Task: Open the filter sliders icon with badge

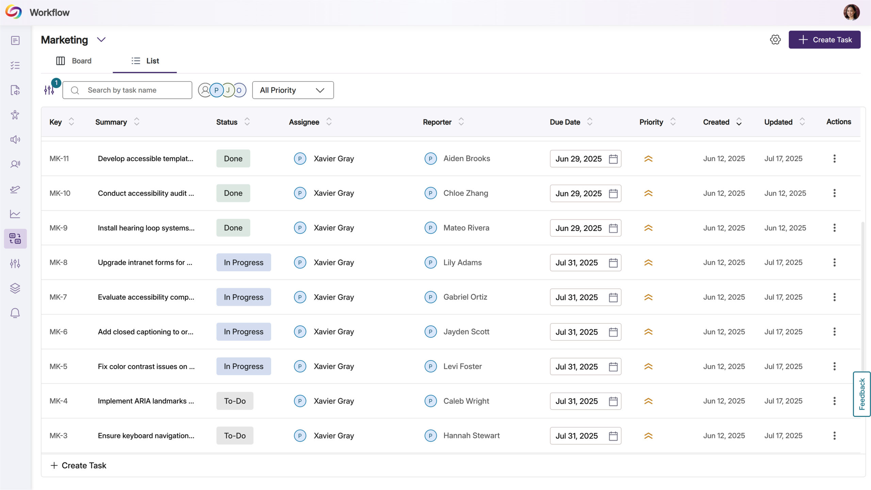Action: (x=49, y=90)
